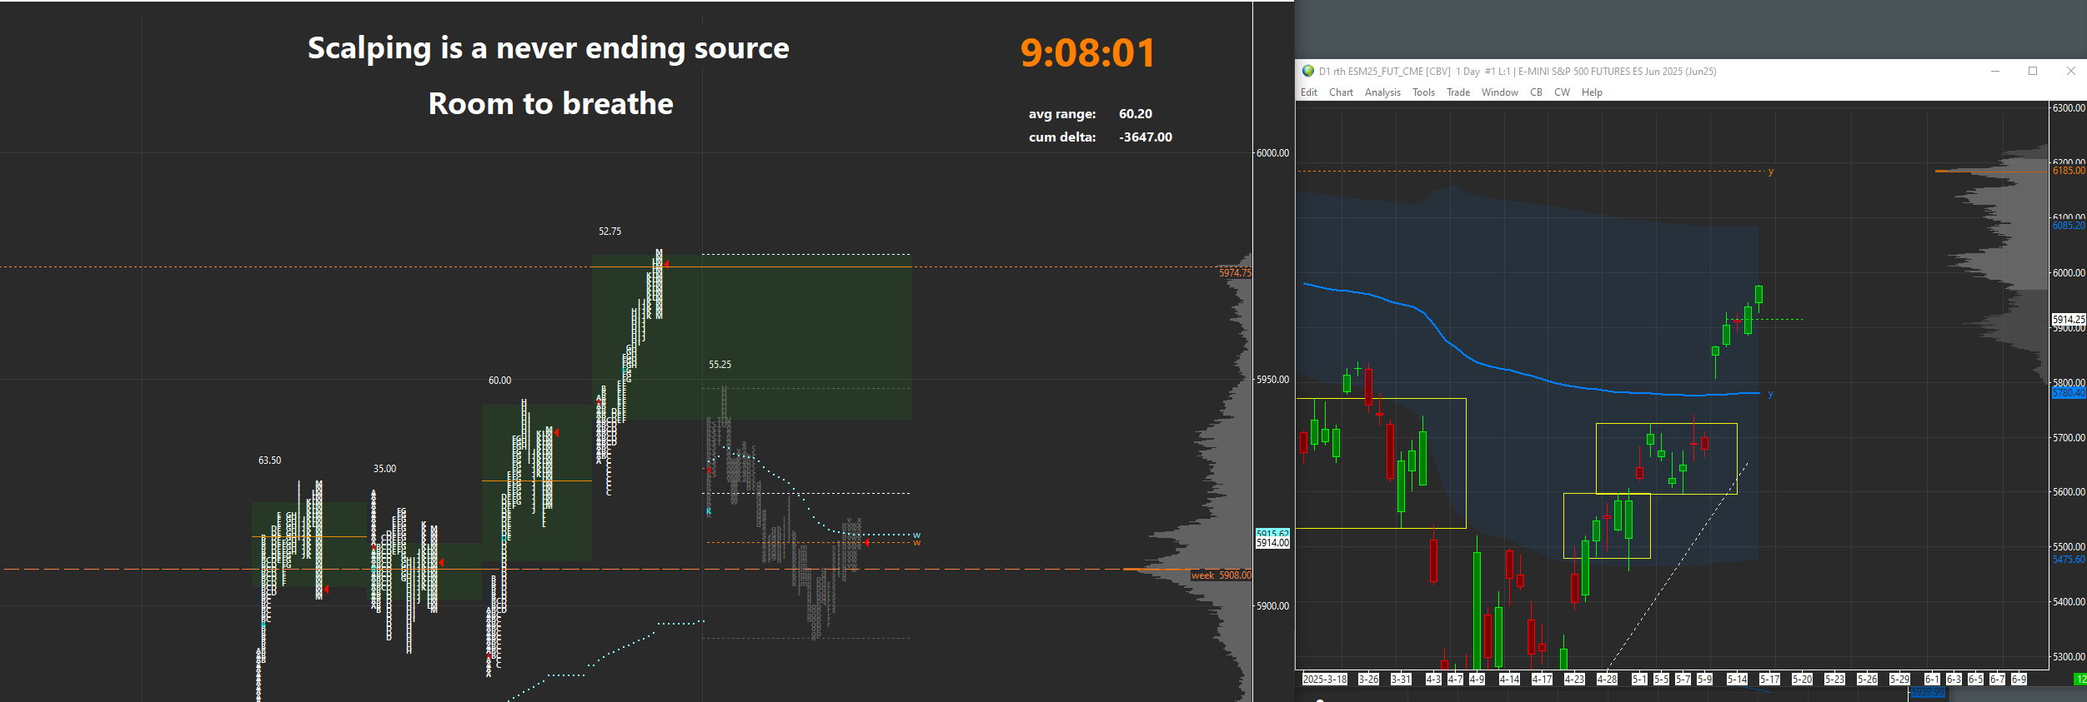Click the orange 9:08:01 clock display

[x=1088, y=53]
